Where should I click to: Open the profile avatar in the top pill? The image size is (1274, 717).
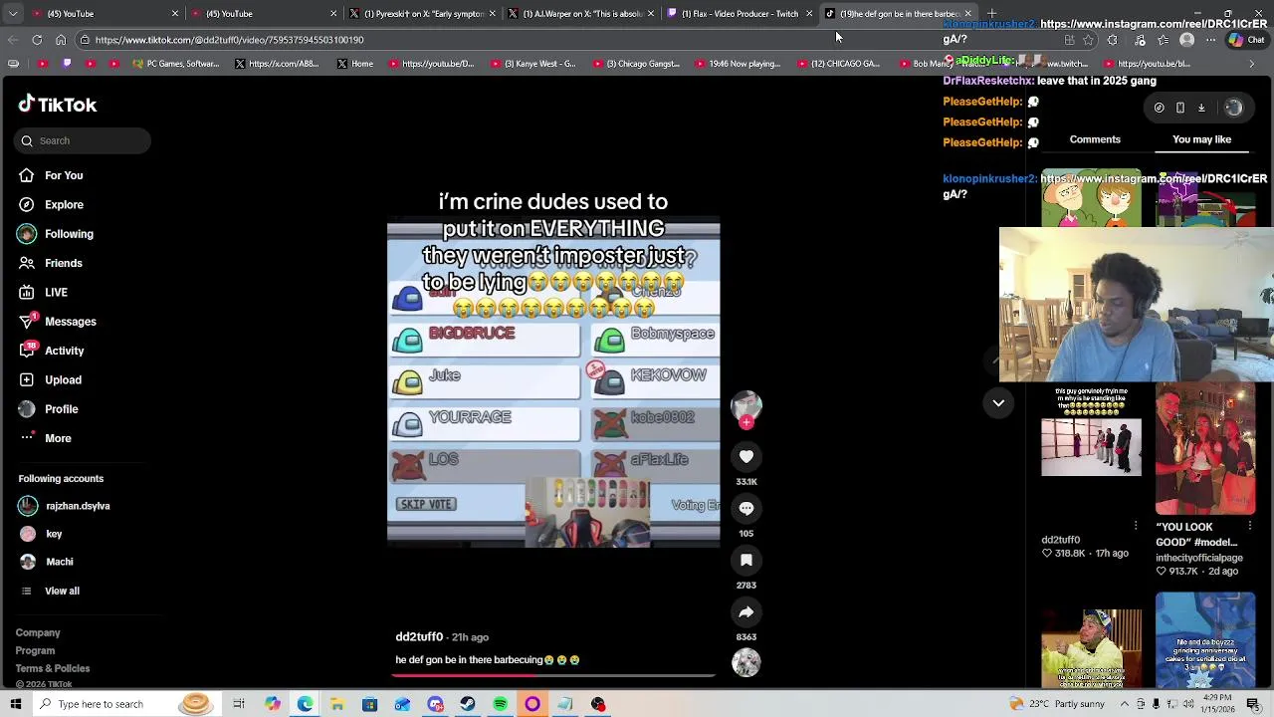pyautogui.click(x=1233, y=108)
